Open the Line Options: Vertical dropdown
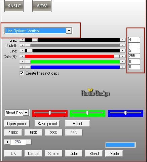This screenshot has height=162, width=147. pyautogui.click(x=69, y=31)
